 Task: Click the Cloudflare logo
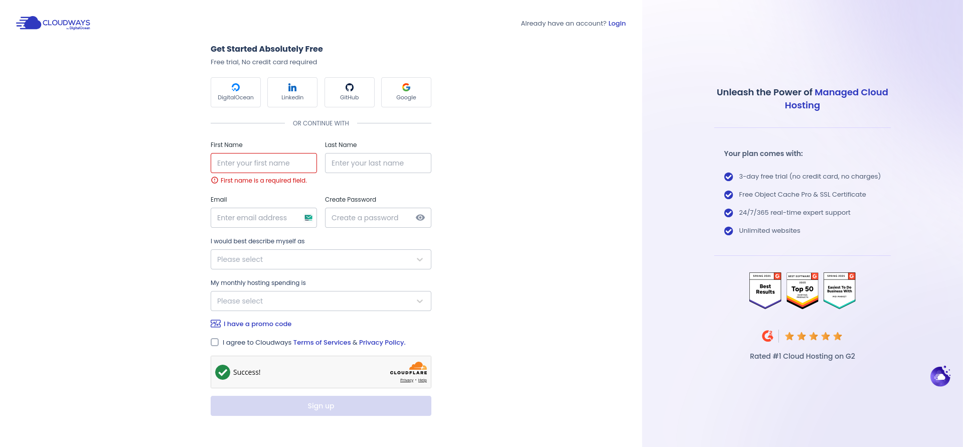point(409,368)
